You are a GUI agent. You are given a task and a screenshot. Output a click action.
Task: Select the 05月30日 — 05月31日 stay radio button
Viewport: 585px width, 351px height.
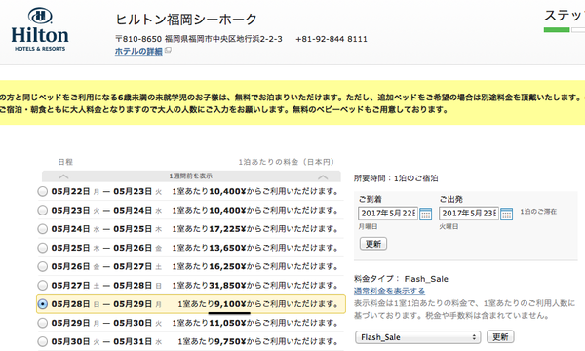pos(43,341)
